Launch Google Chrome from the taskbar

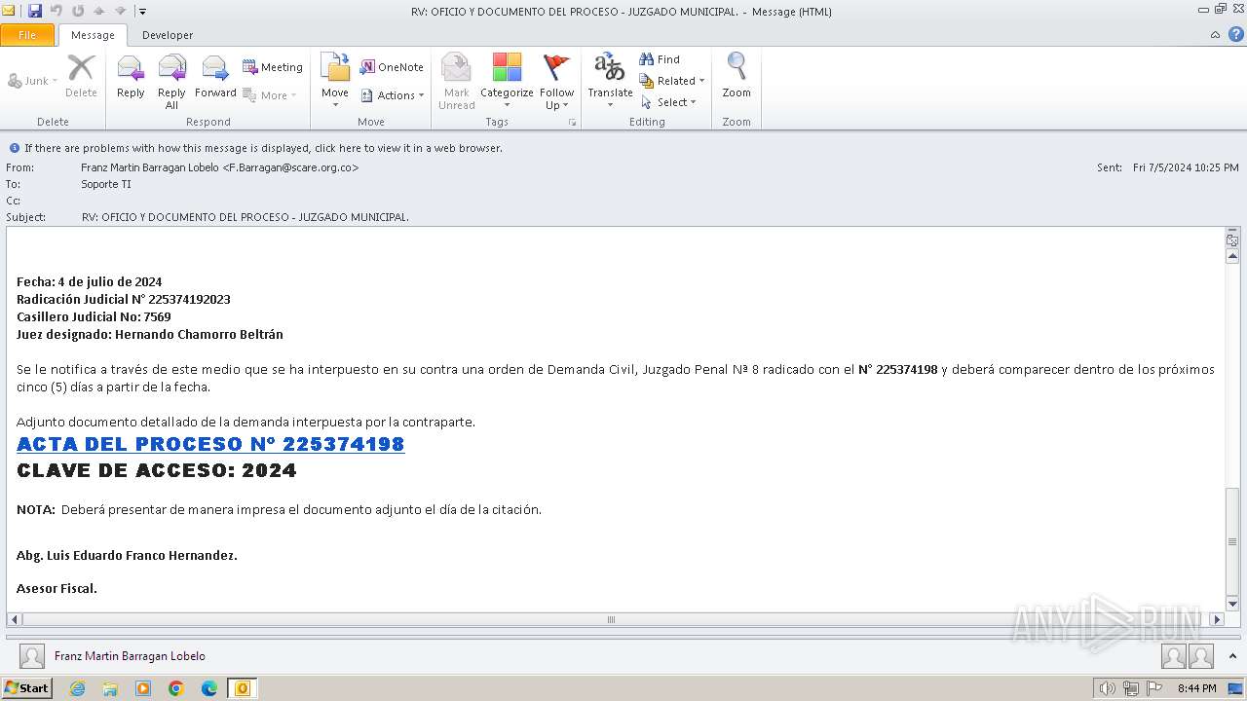coord(176,688)
